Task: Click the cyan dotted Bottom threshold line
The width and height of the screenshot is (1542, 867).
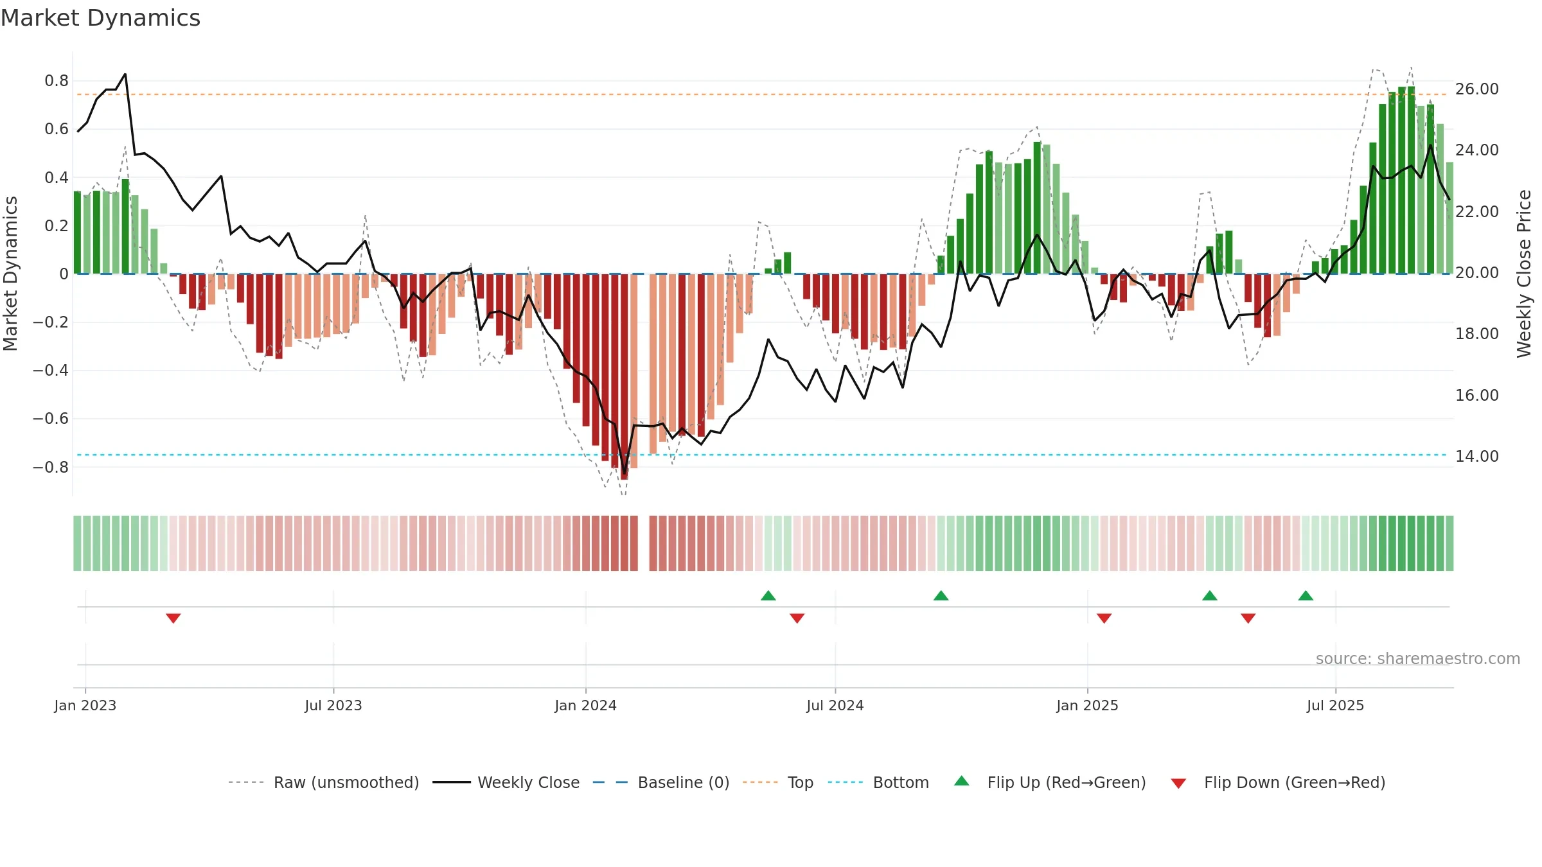Action: click(x=762, y=455)
